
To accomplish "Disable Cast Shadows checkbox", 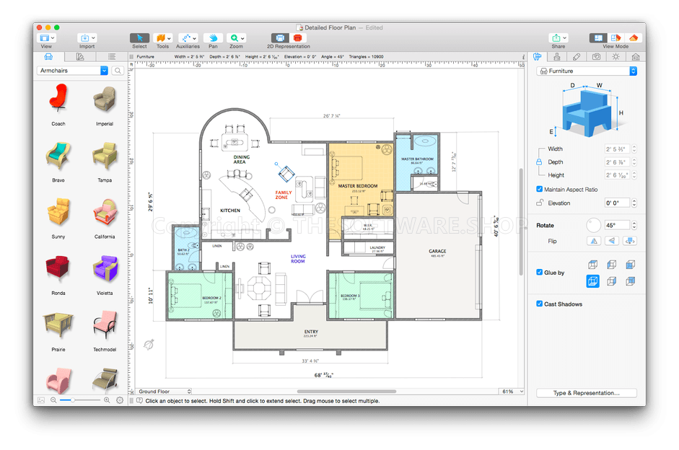I will (539, 304).
